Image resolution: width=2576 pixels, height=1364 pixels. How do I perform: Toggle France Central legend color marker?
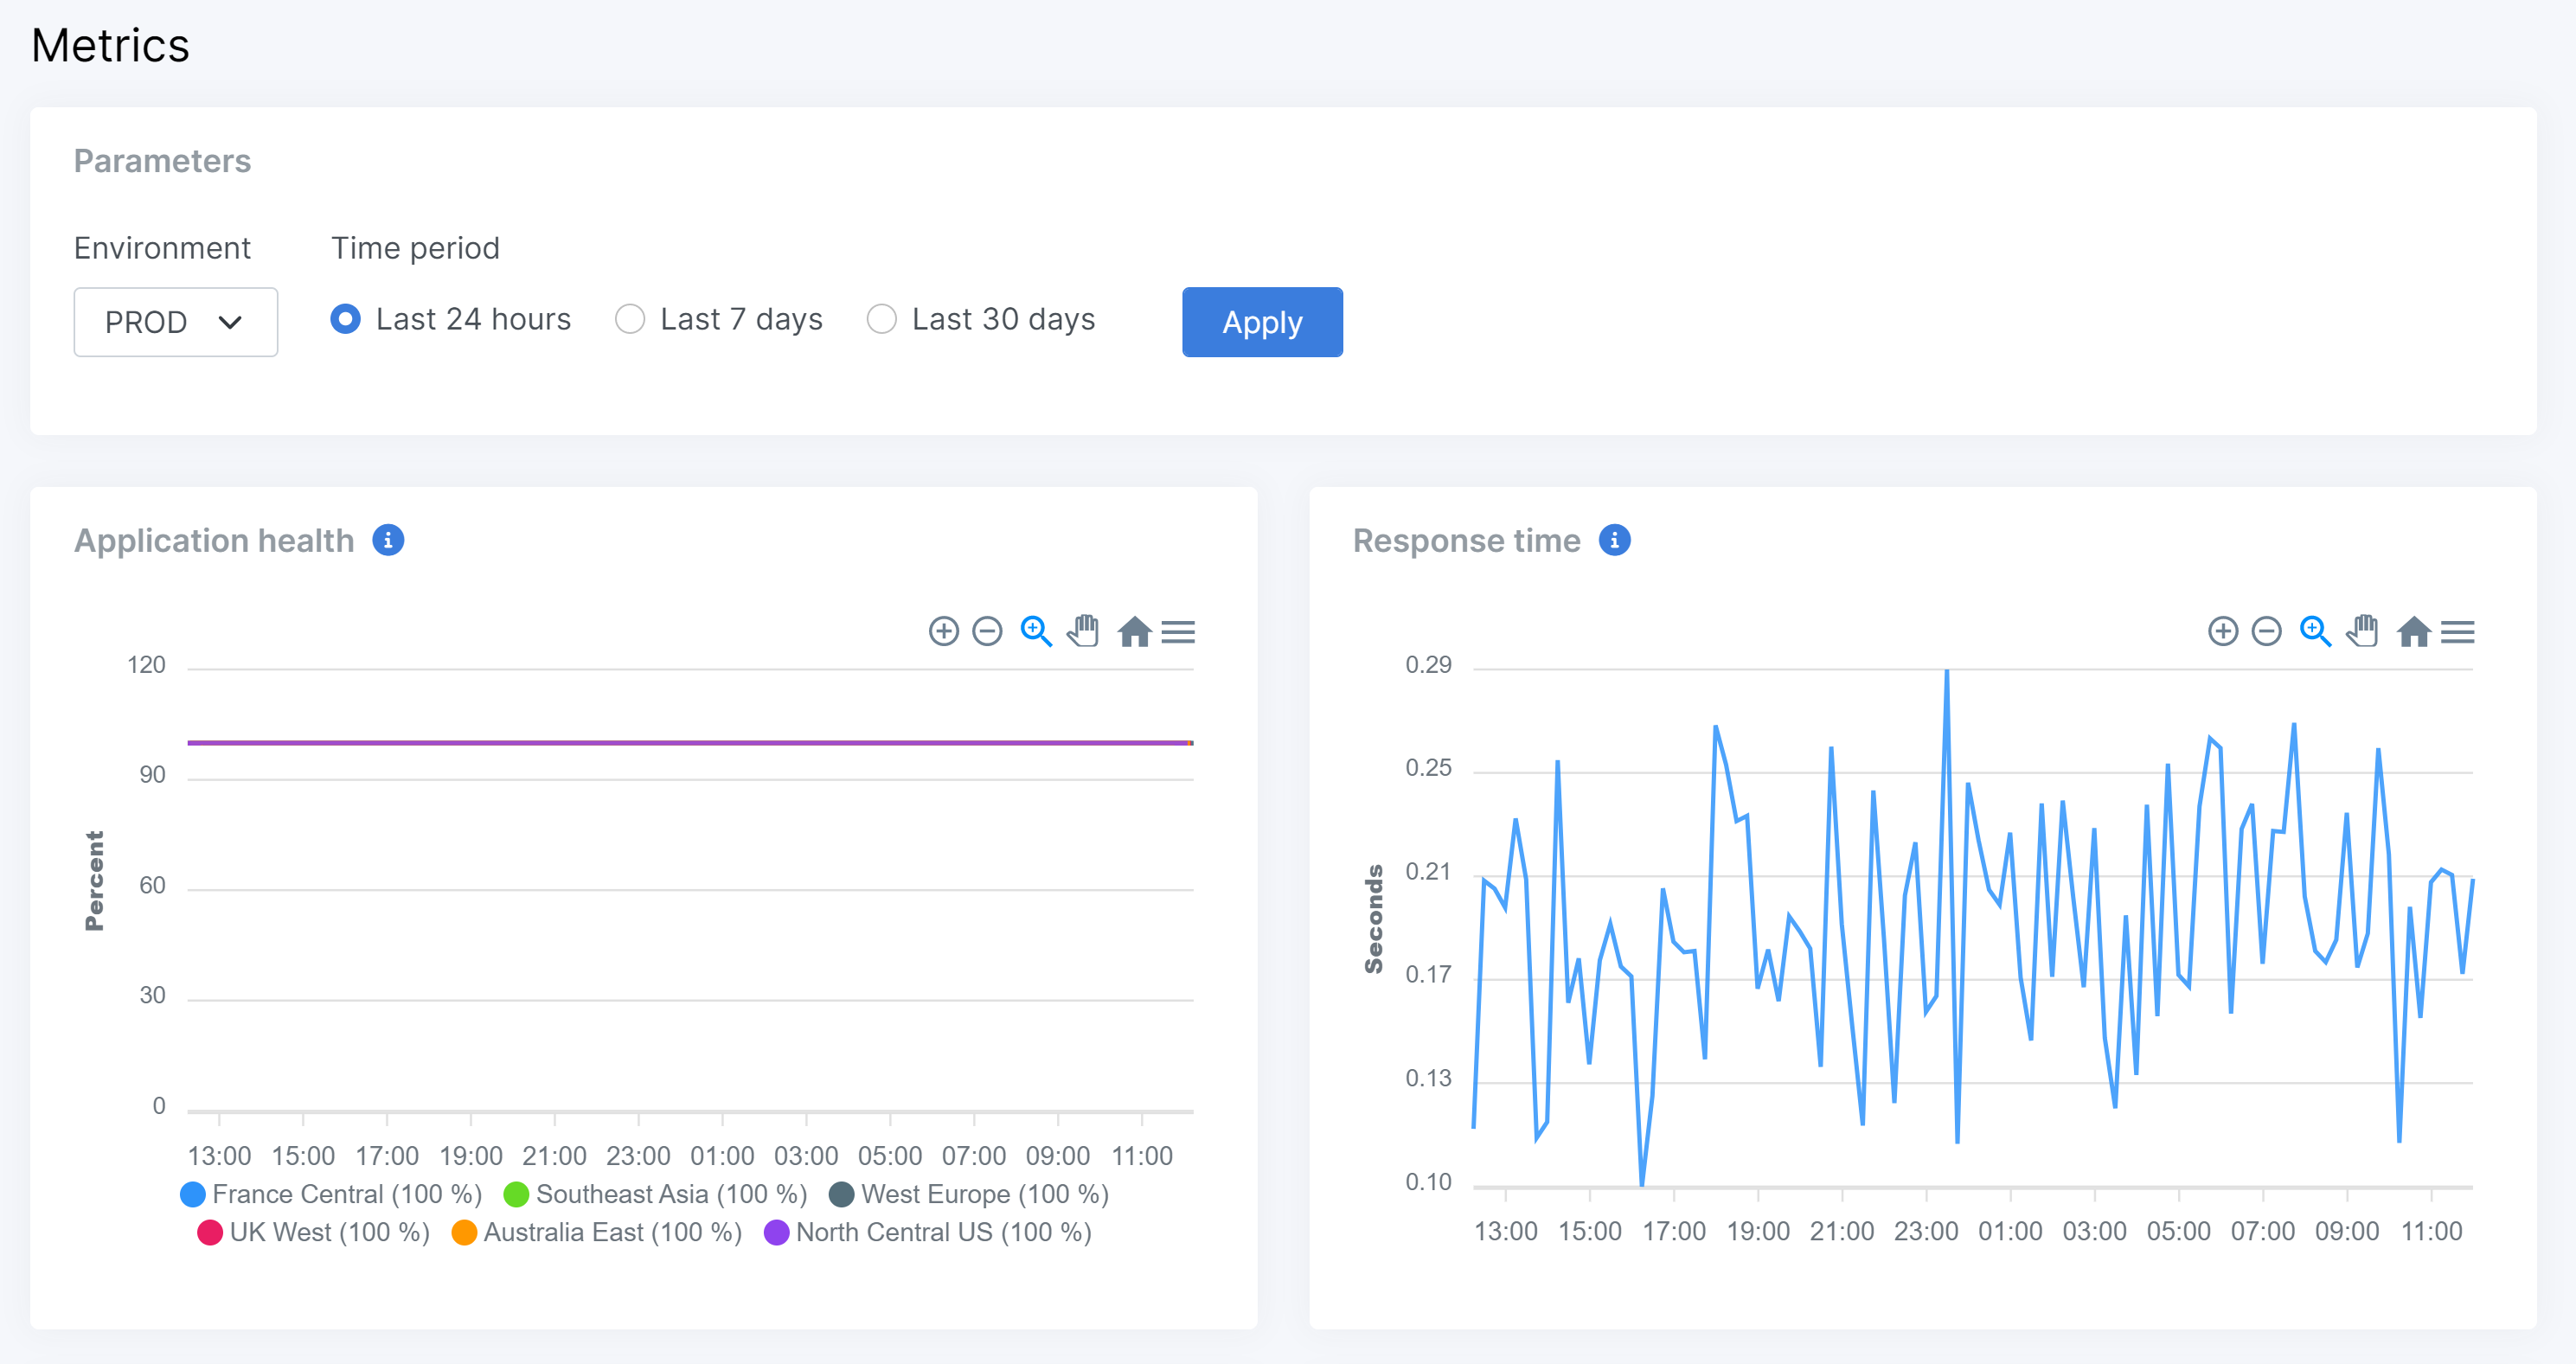[193, 1194]
